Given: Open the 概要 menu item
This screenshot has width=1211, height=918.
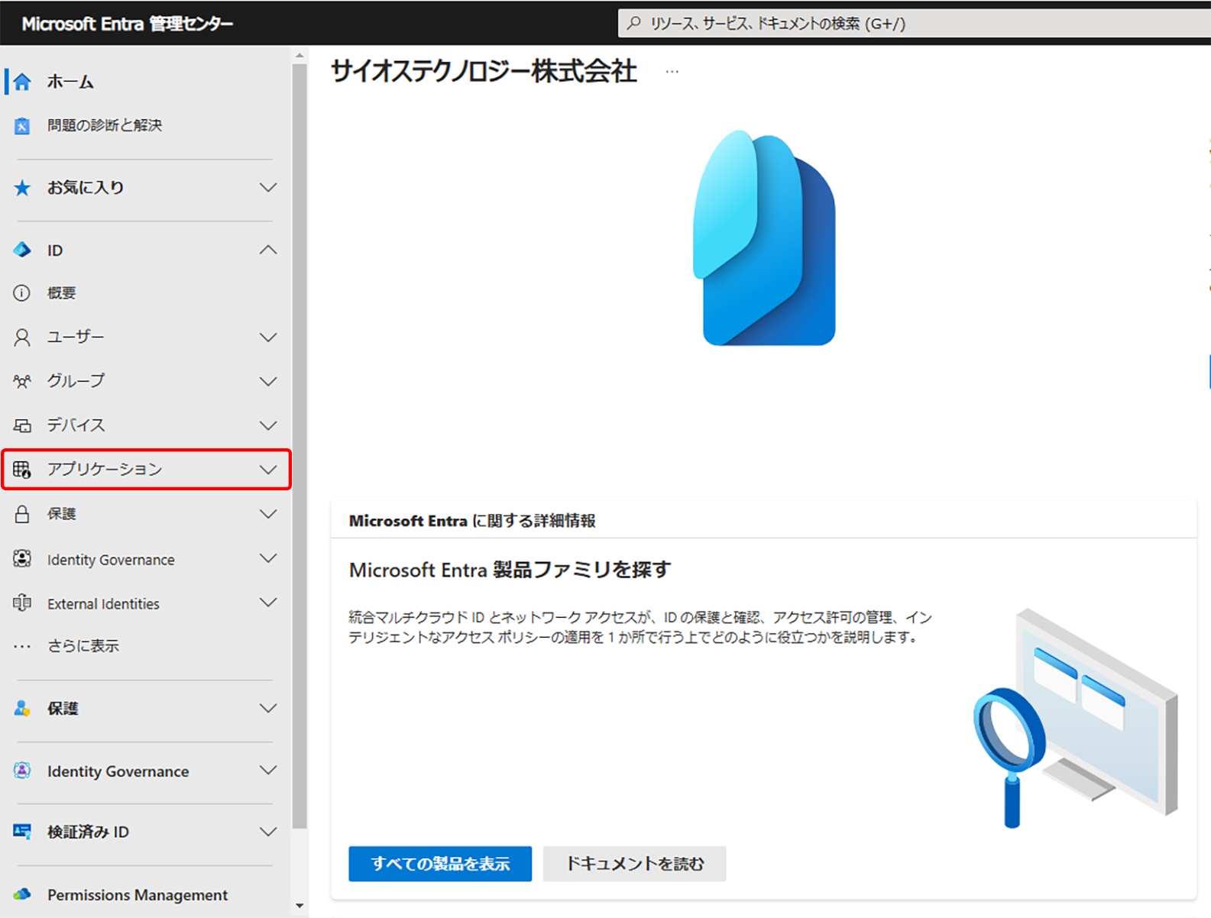Looking at the screenshot, I should pos(62,293).
